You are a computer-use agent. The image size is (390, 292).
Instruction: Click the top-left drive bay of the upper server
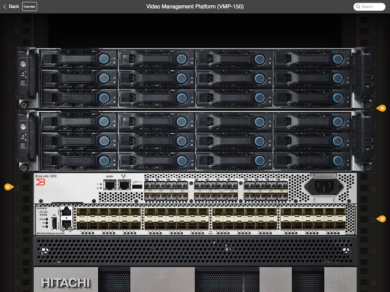[x=79, y=59]
